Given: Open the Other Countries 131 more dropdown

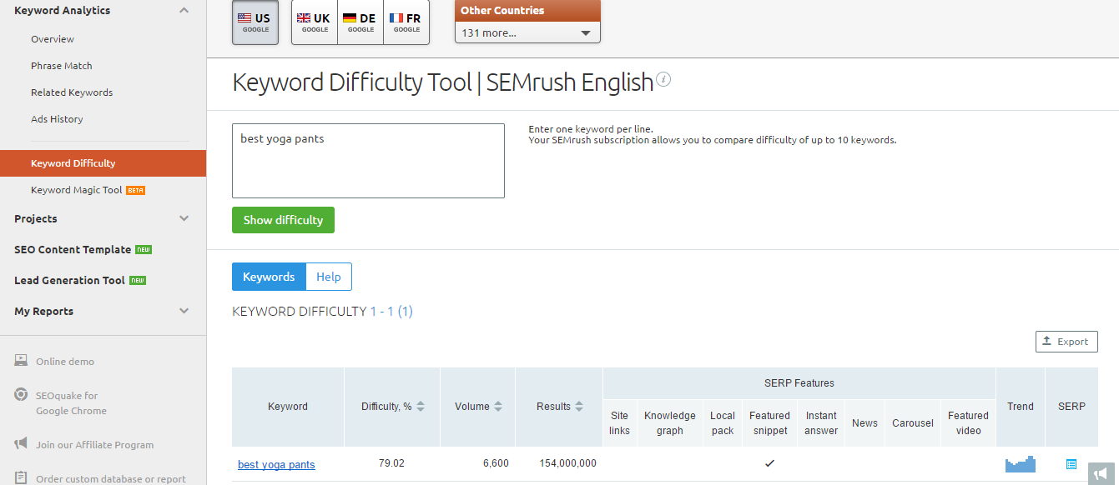Looking at the screenshot, I should [527, 32].
